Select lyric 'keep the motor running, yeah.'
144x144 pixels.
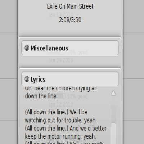click(x=60, y=136)
